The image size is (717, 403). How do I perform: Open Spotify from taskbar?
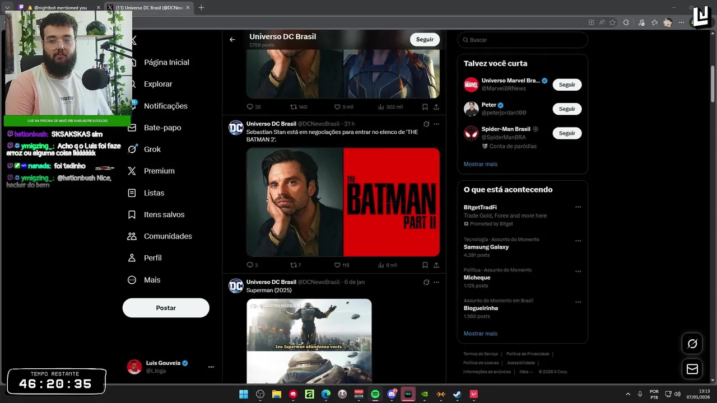(375, 394)
